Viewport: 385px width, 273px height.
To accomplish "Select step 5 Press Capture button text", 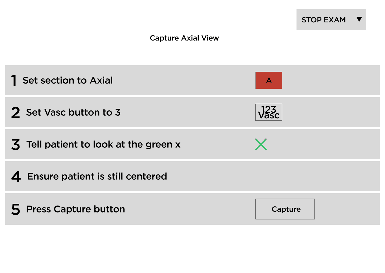I will coord(76,209).
